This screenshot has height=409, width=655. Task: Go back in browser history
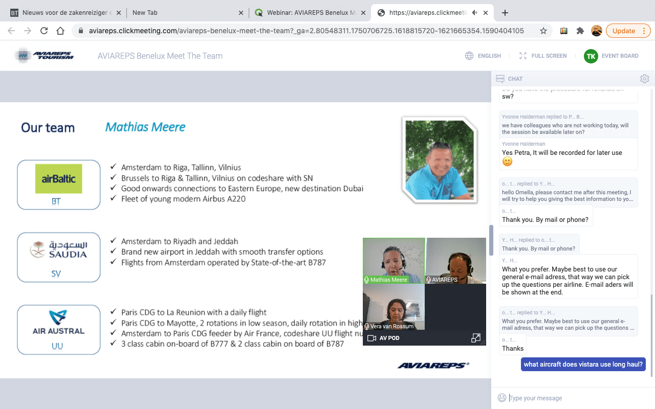11,31
